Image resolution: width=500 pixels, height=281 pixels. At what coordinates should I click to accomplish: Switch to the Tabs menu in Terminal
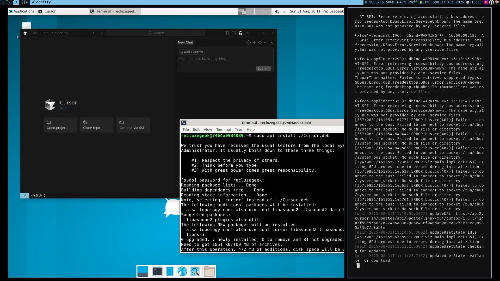(239, 129)
